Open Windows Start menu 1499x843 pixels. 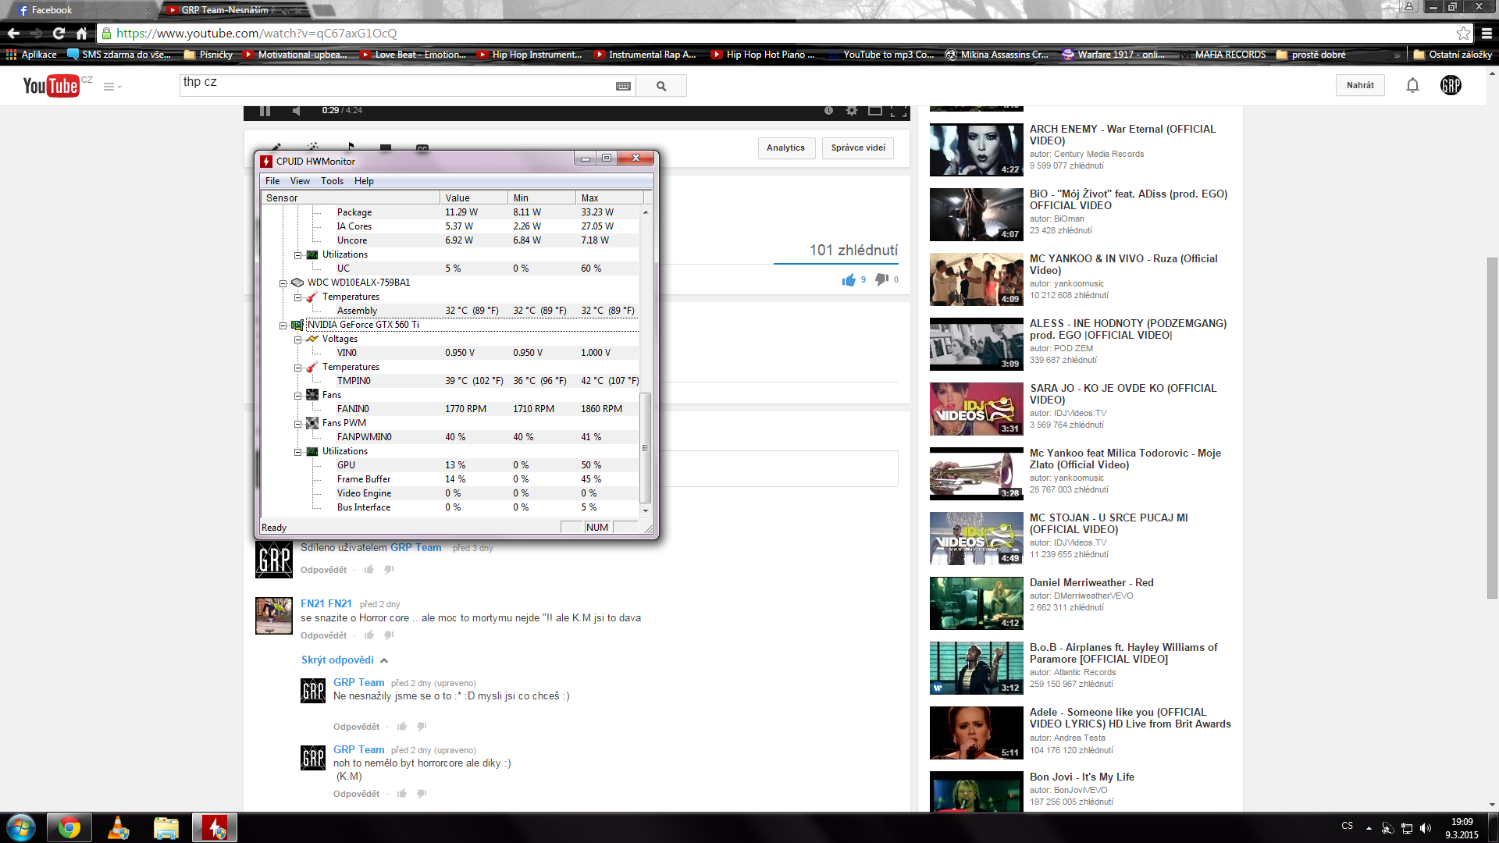(x=21, y=827)
